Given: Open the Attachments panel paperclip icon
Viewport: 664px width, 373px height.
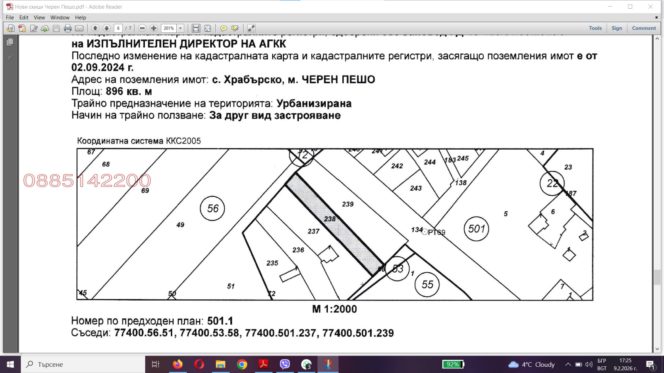Looking at the screenshot, I should (10, 57).
